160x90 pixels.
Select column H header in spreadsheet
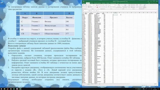tap(119, 13)
